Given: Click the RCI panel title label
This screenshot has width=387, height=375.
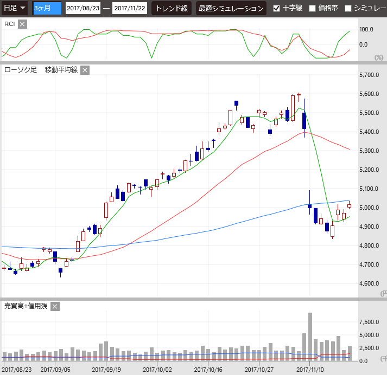Looking at the screenshot, I should pyautogui.click(x=10, y=24).
